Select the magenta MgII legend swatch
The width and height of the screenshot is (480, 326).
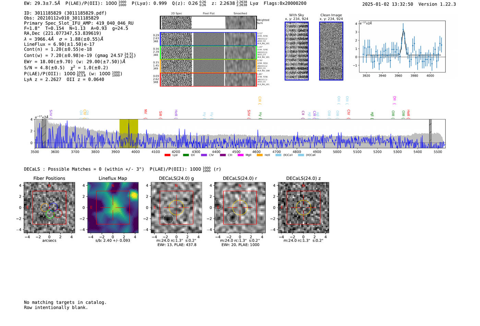pyautogui.click(x=241, y=155)
